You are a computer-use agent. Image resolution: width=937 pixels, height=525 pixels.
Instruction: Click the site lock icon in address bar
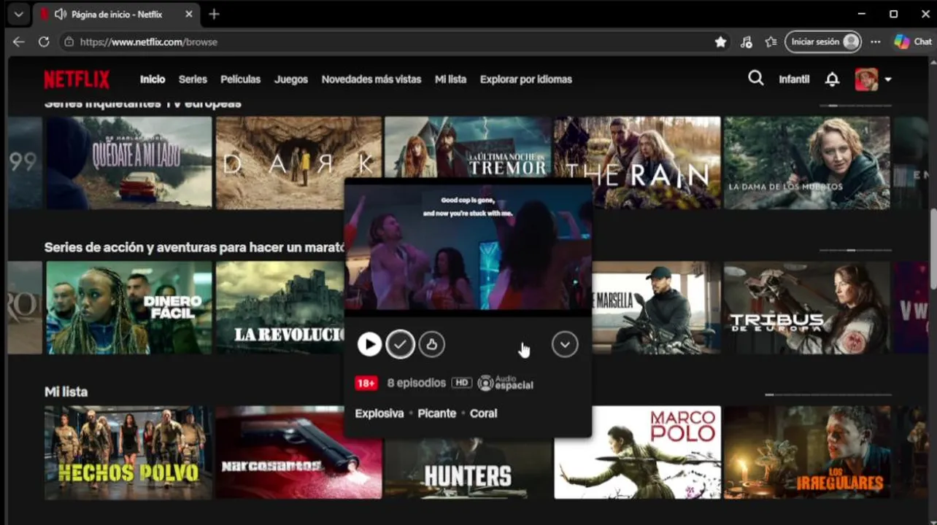point(69,42)
